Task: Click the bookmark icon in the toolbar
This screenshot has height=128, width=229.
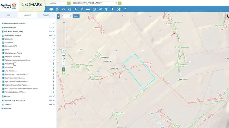Action: pos(113,9)
